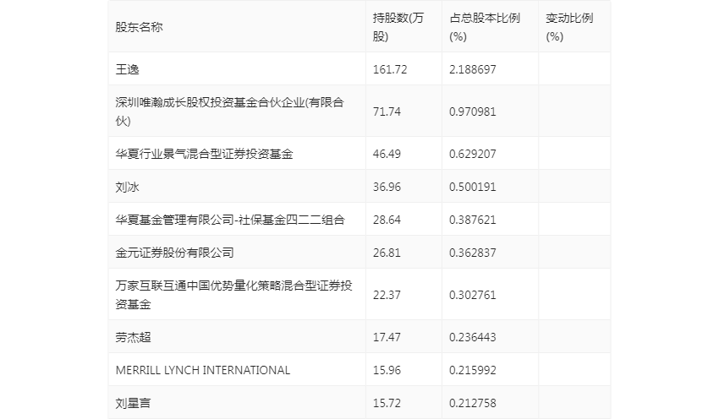Select shareholder name 刘星言
This screenshot has height=419, width=719.
133,402
